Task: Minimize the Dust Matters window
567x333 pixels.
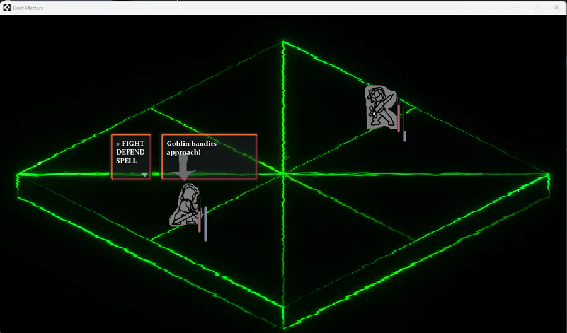Action: pos(517,8)
